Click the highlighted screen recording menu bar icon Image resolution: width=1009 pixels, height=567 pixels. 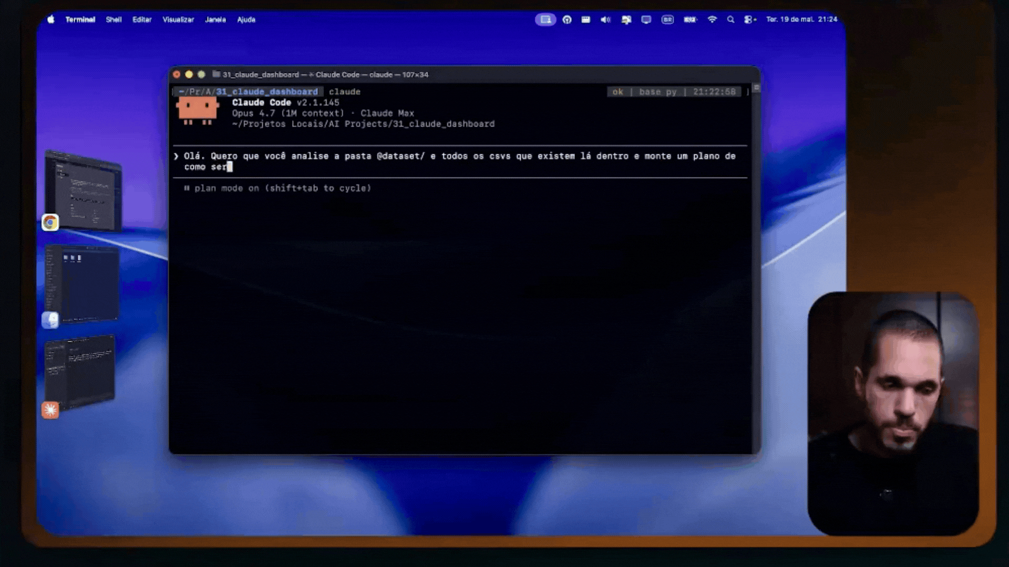[545, 19]
